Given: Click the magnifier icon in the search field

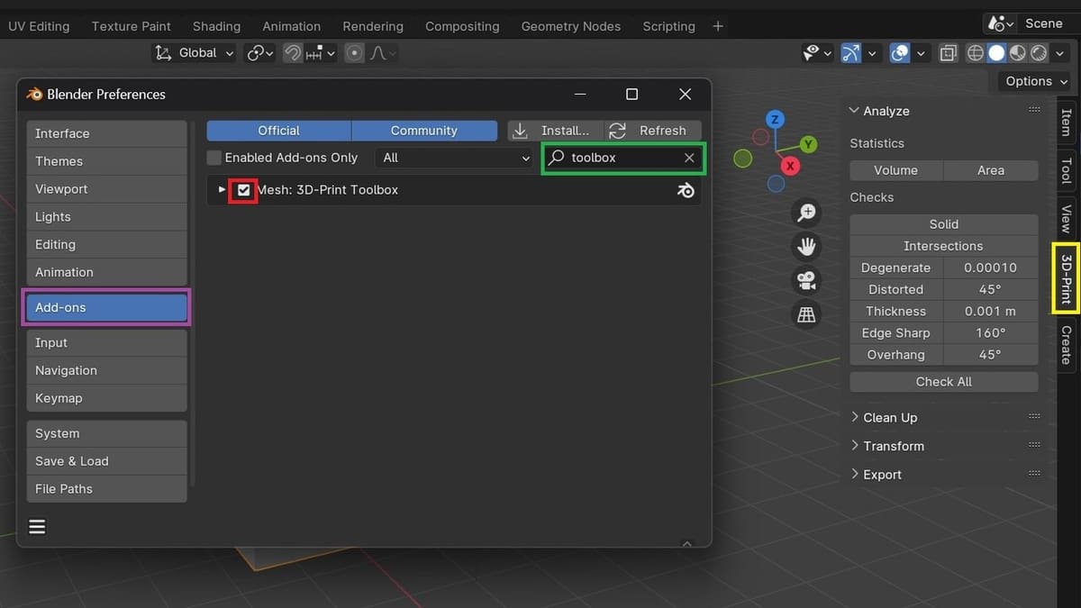Looking at the screenshot, I should pos(557,158).
